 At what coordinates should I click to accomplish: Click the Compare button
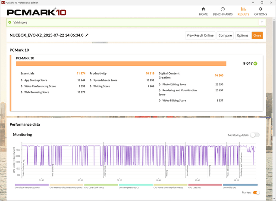[x=225, y=35]
